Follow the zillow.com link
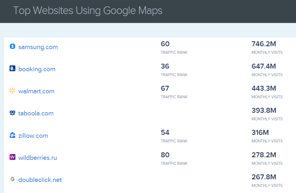This screenshot has height=193, width=296. pyautogui.click(x=33, y=136)
